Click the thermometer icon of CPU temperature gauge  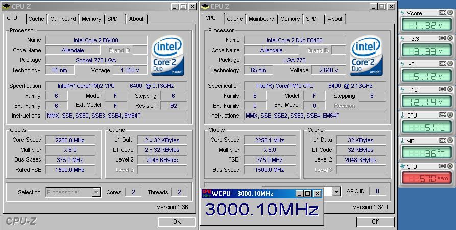coord(402,116)
